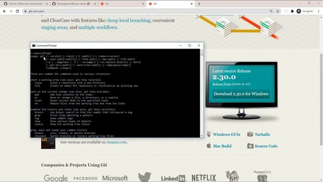The width and height of the screenshot is (323, 182).
Task: Click the Command Prompt scrollbar up arrow
Action: (x=202, y=51)
